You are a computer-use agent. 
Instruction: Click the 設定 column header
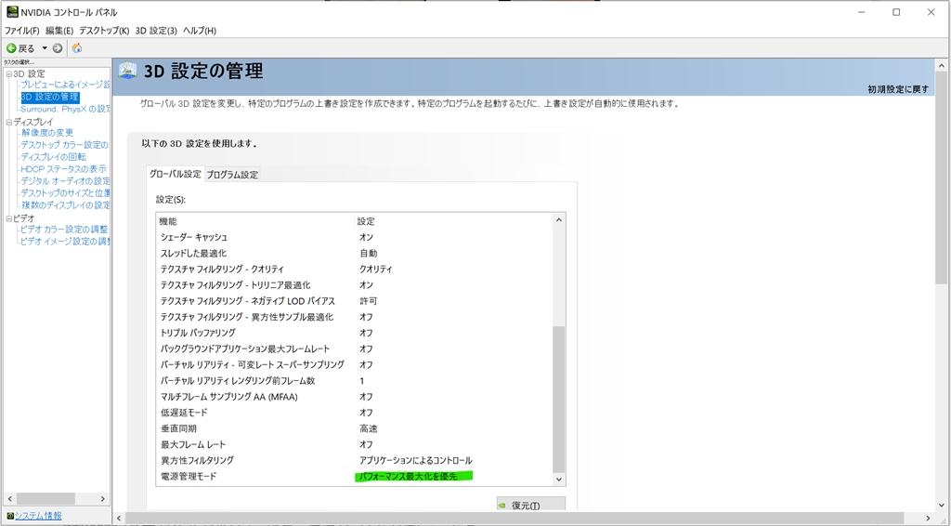coord(453,221)
